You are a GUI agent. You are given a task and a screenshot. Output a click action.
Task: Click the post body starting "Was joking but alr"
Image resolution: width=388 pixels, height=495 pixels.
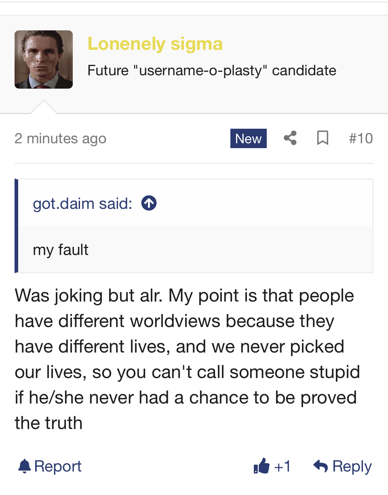184,359
